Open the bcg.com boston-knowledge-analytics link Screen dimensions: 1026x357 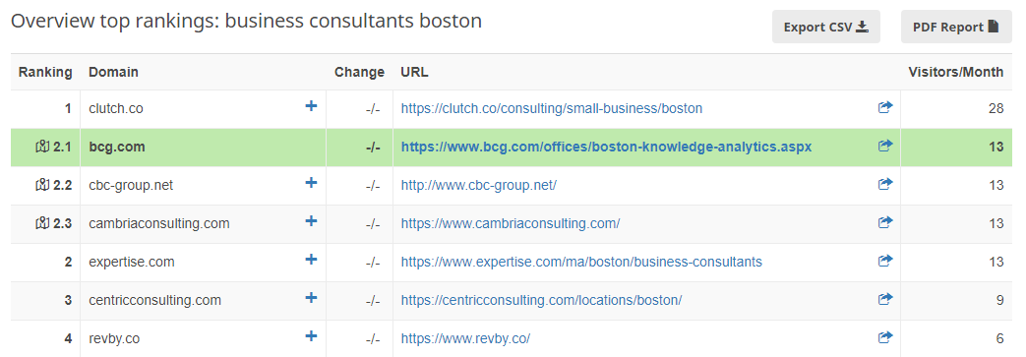(x=607, y=148)
